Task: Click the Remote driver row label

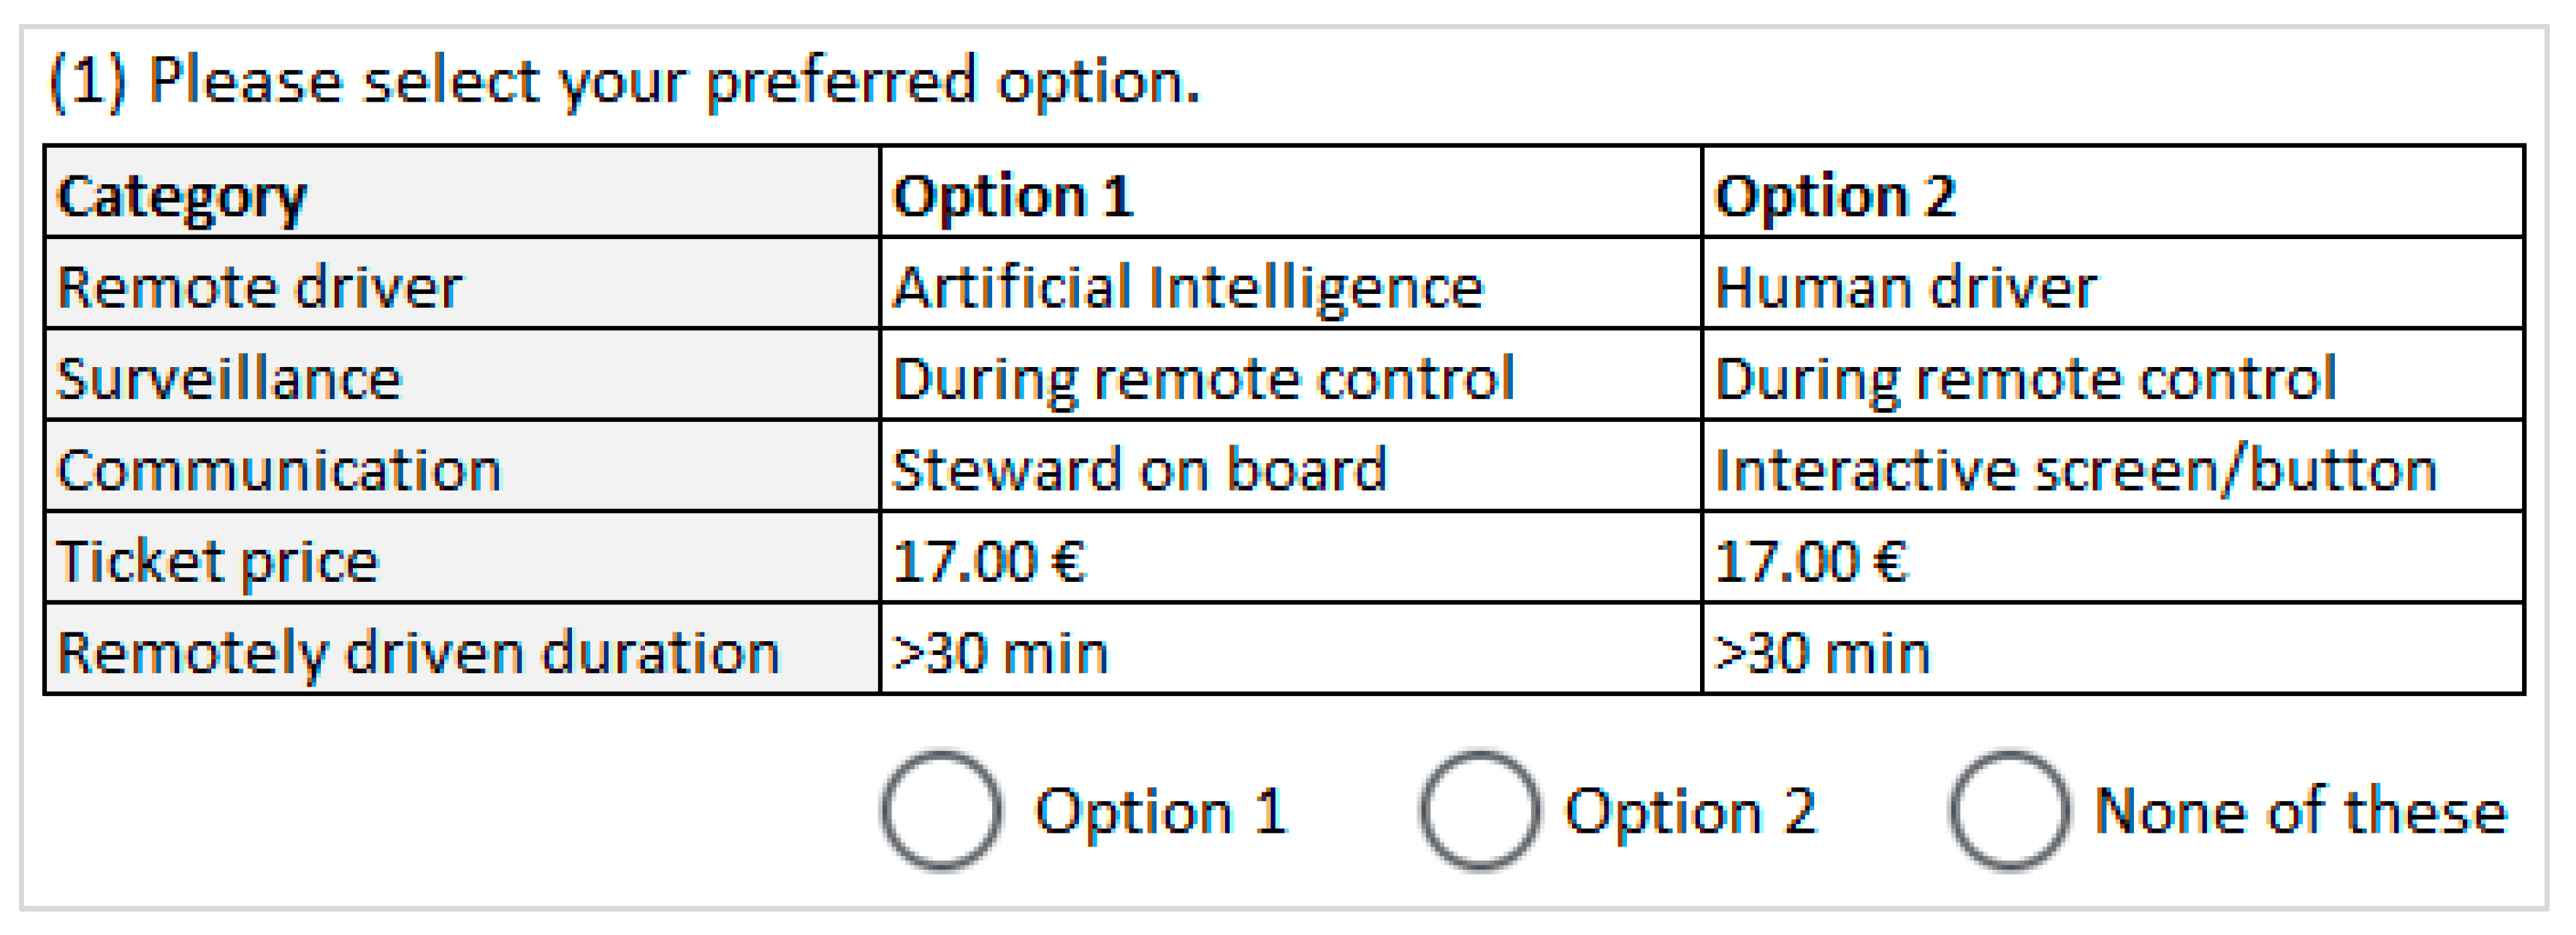Action: pyautogui.click(x=260, y=287)
